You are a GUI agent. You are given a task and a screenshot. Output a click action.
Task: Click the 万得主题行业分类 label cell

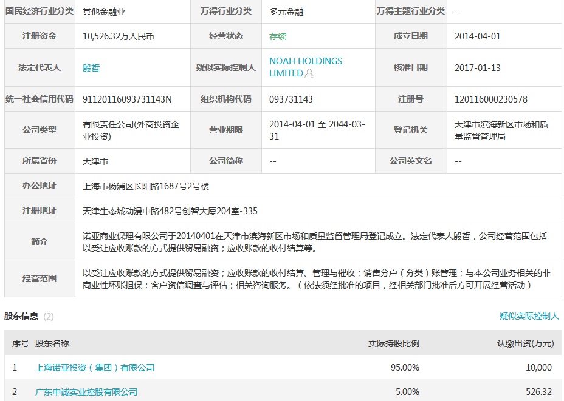click(x=411, y=12)
